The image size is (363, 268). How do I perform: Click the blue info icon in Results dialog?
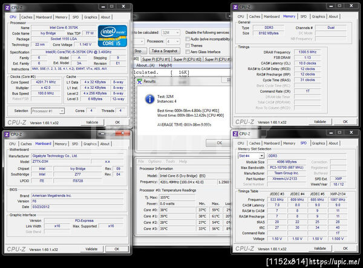point(149,99)
